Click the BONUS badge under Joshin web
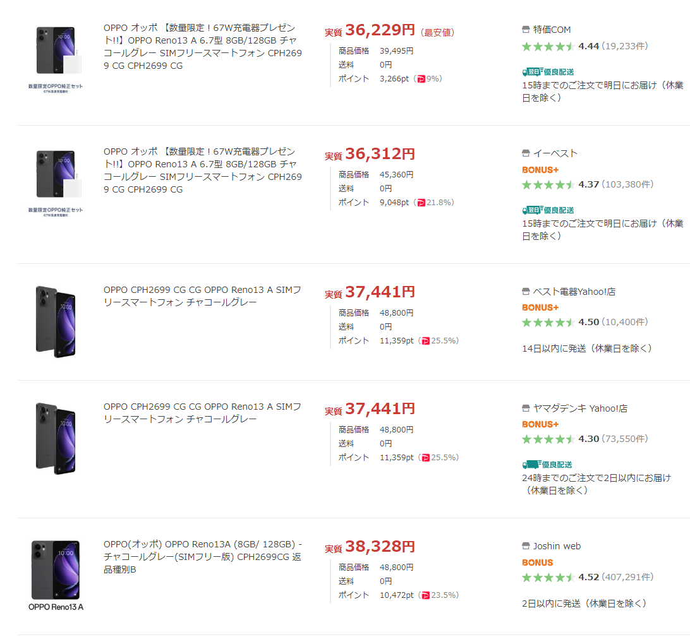 pyautogui.click(x=537, y=563)
